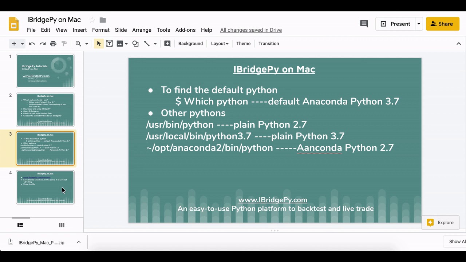Click www.IBridgePy.com link on the slide
Image resolution: width=466 pixels, height=262 pixels.
(273, 200)
